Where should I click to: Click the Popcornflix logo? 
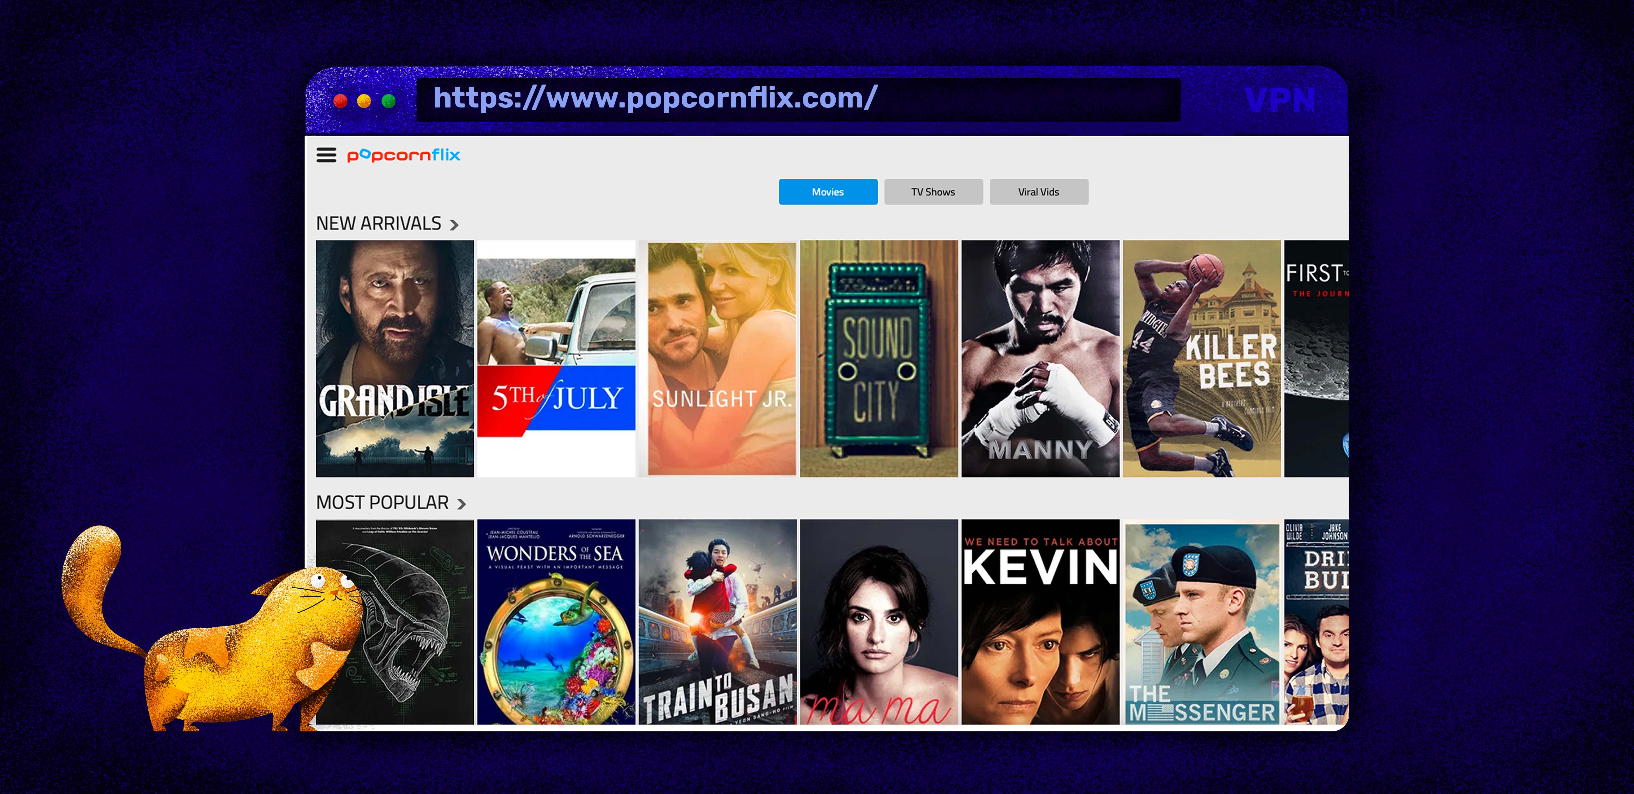[x=403, y=155]
